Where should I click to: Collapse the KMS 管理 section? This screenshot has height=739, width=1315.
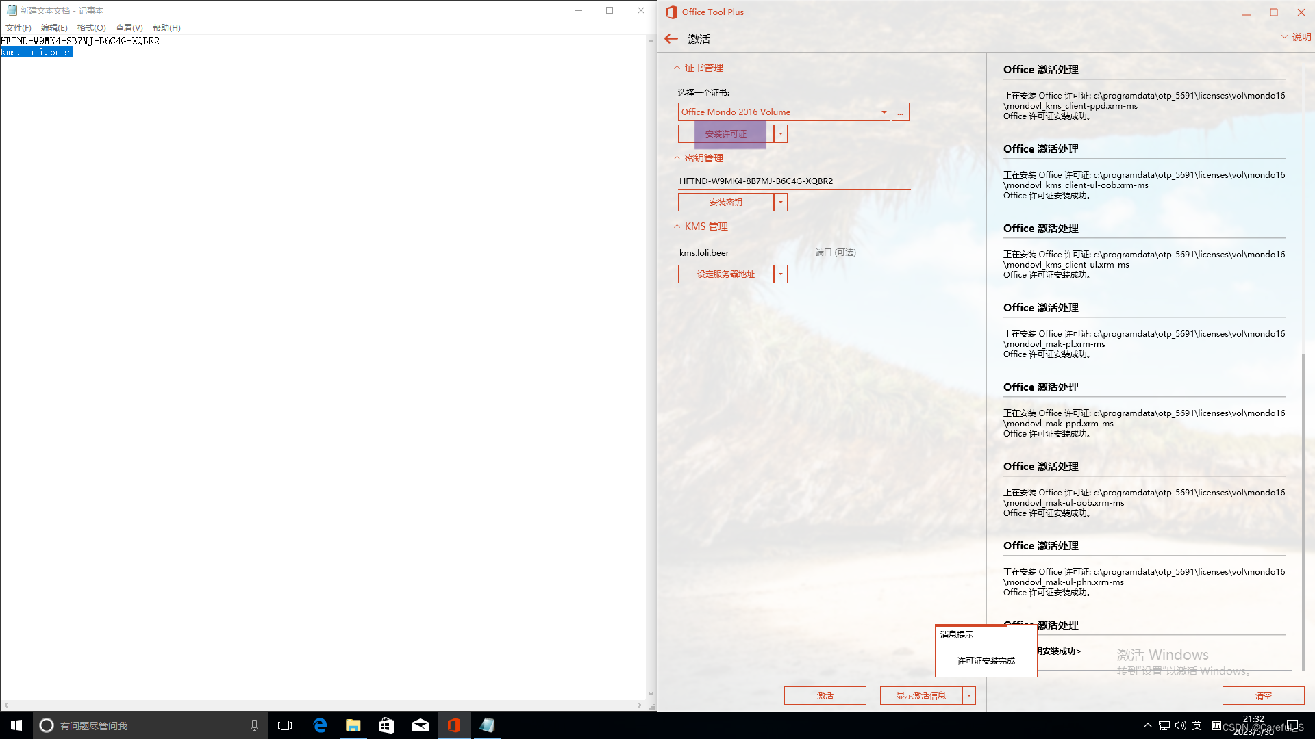(x=677, y=226)
